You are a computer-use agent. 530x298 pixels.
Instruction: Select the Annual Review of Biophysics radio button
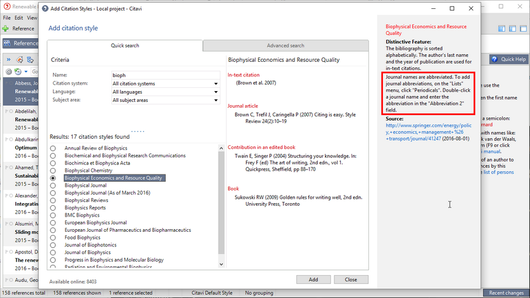[x=53, y=148]
